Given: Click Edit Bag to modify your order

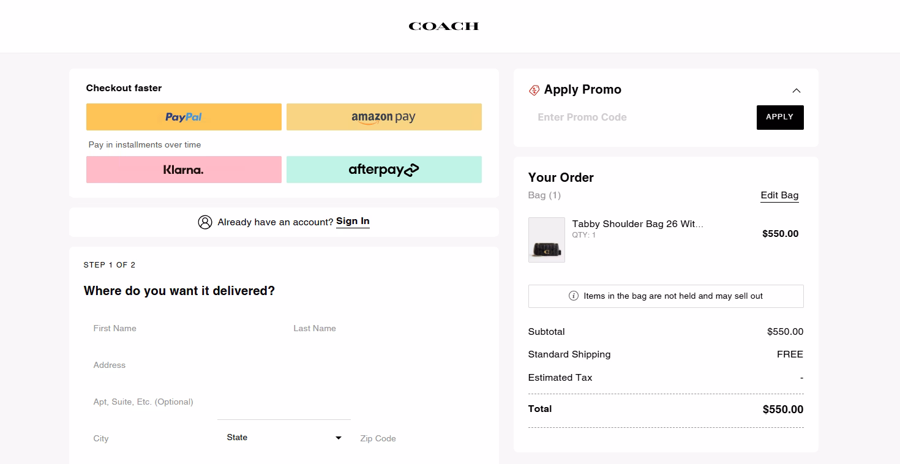Looking at the screenshot, I should click(x=779, y=195).
